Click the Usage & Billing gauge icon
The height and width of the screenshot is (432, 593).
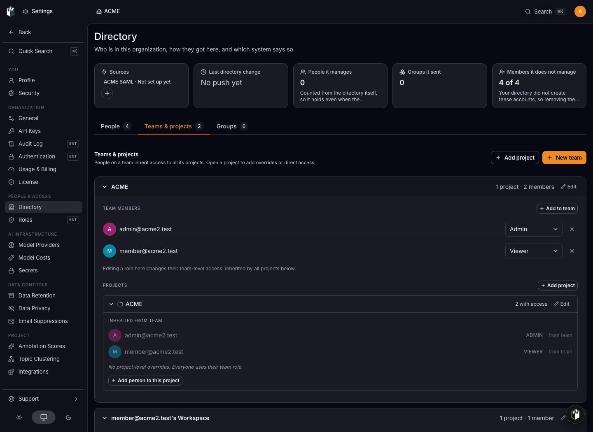(12, 169)
